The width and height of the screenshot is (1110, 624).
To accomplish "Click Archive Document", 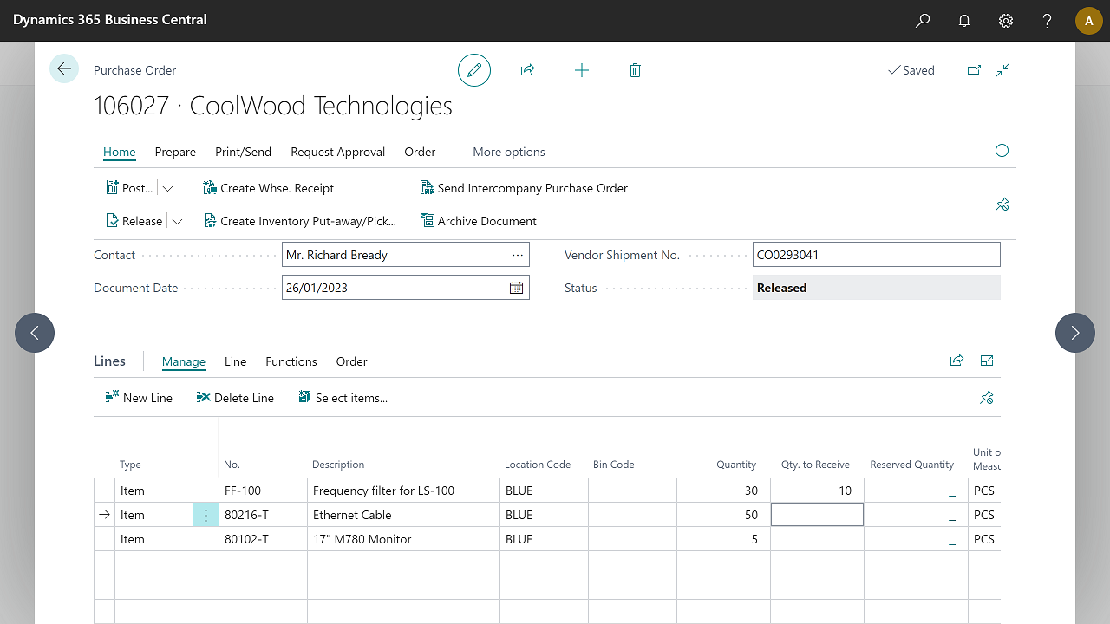I will (478, 221).
